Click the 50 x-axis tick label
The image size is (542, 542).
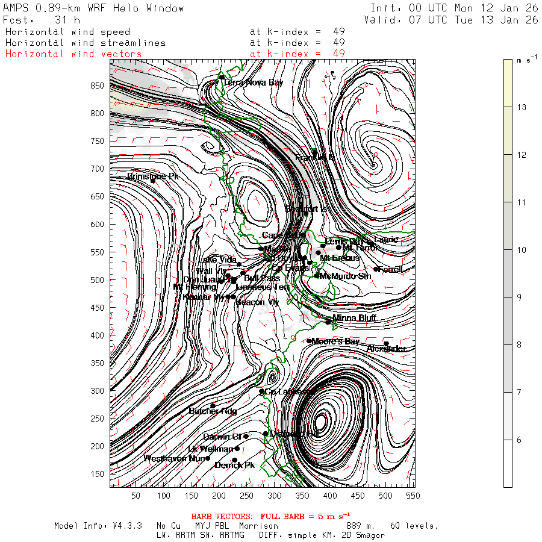click(135, 496)
